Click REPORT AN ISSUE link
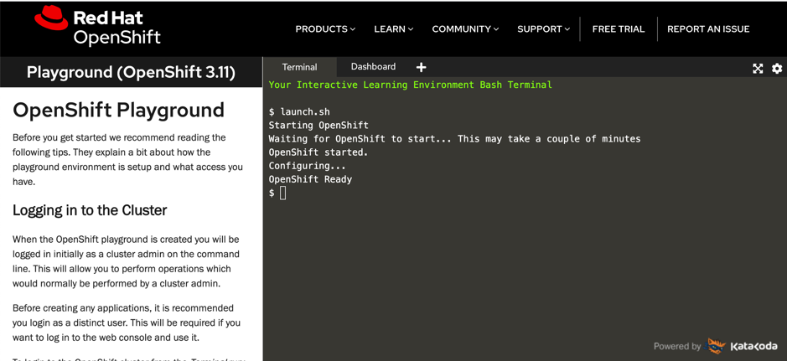 (708, 29)
